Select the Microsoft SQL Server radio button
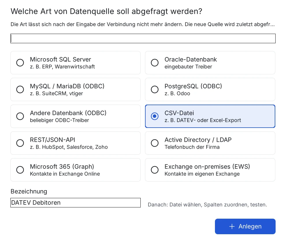 20,63
